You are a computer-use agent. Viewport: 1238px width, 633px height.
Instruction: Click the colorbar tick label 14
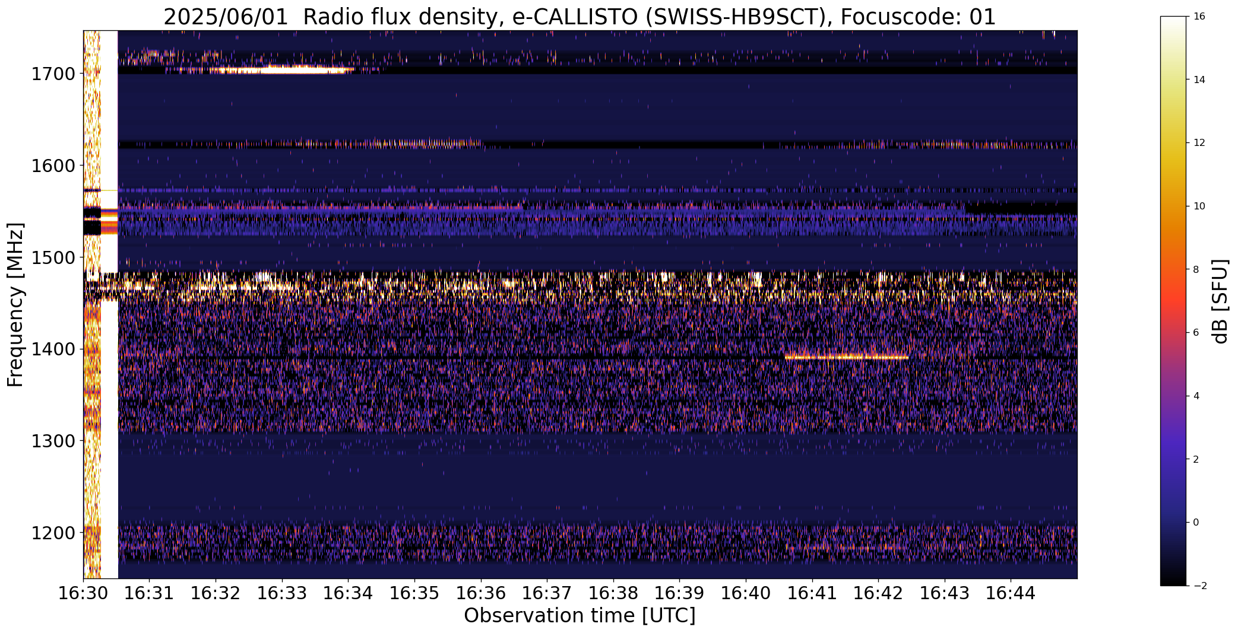[1199, 79]
